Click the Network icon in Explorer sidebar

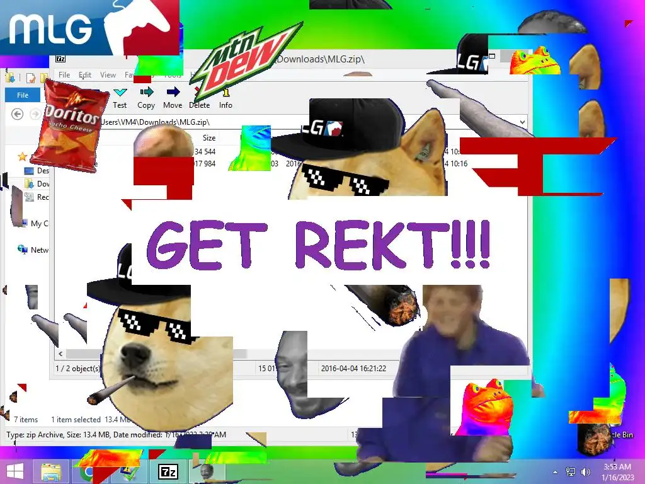pos(22,249)
